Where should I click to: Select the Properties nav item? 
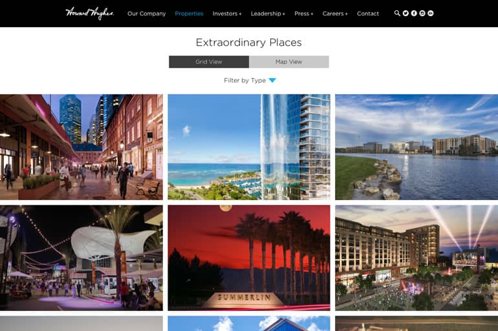coord(189,14)
